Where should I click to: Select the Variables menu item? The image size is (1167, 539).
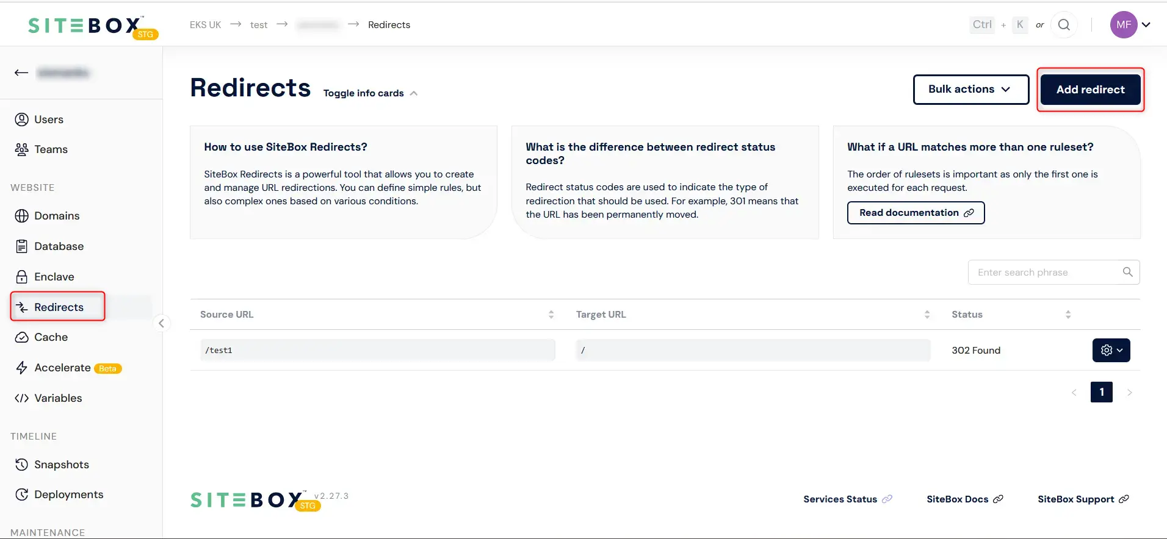(x=58, y=398)
